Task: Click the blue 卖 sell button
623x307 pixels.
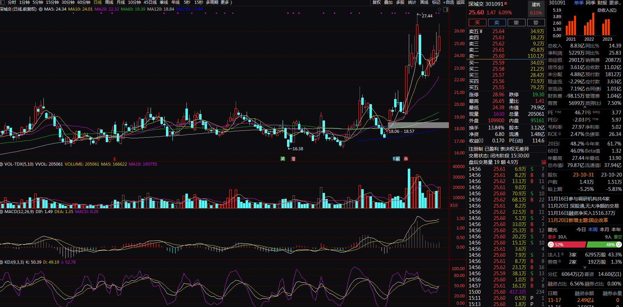Action: (x=497, y=23)
